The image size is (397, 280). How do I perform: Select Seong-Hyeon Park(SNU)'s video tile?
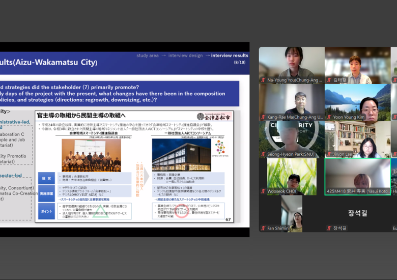coord(292,139)
